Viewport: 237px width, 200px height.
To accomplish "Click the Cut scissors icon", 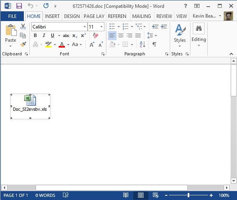I will [x=23, y=27].
